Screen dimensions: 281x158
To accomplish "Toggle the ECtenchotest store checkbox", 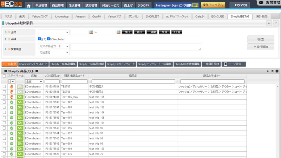I will point(48,39).
